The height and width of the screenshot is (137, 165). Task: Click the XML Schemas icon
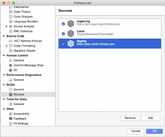(x=11, y=31)
